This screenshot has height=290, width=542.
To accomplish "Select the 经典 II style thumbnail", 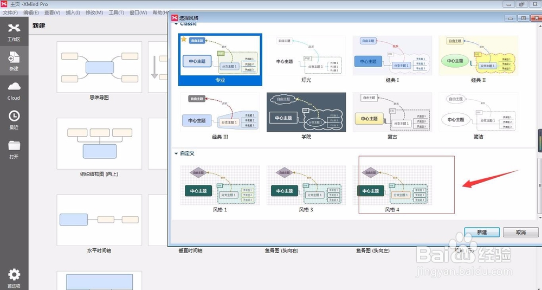I will pos(479,55).
